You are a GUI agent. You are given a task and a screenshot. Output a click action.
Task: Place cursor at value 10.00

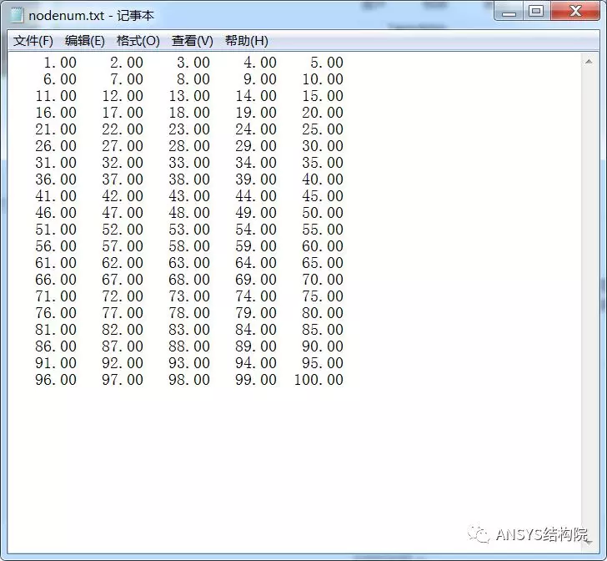tap(323, 79)
